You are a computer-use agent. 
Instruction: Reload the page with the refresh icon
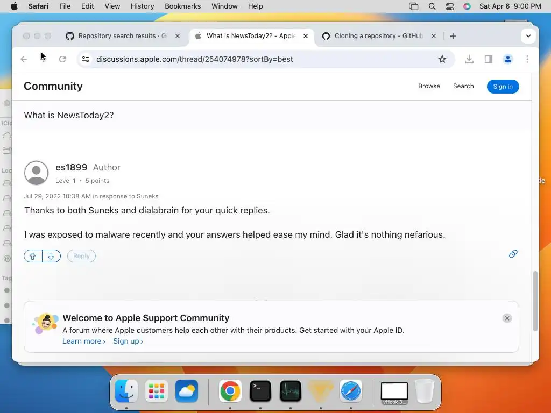(x=62, y=59)
